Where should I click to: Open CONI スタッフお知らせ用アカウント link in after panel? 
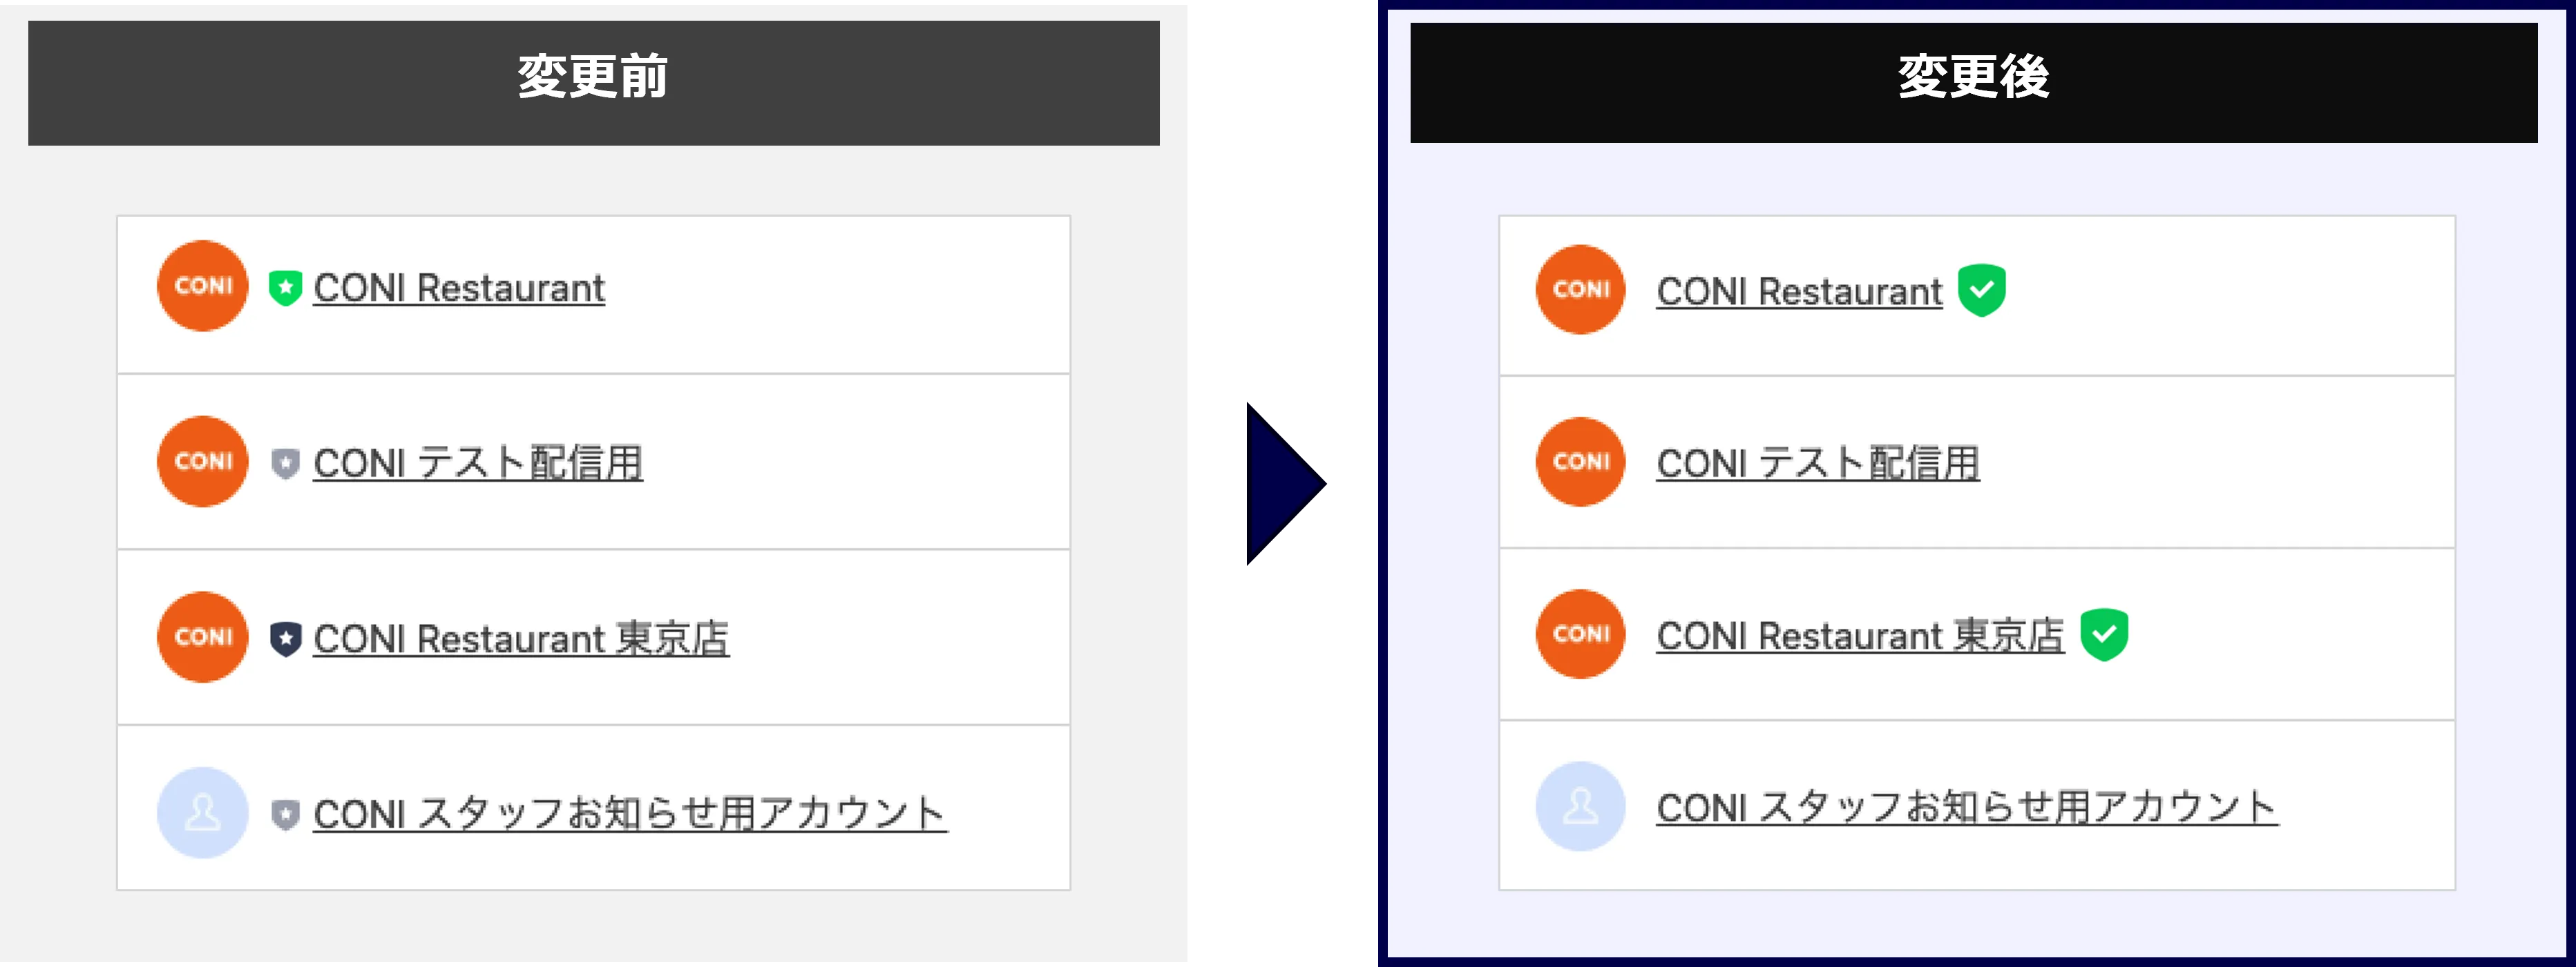click(x=1966, y=808)
